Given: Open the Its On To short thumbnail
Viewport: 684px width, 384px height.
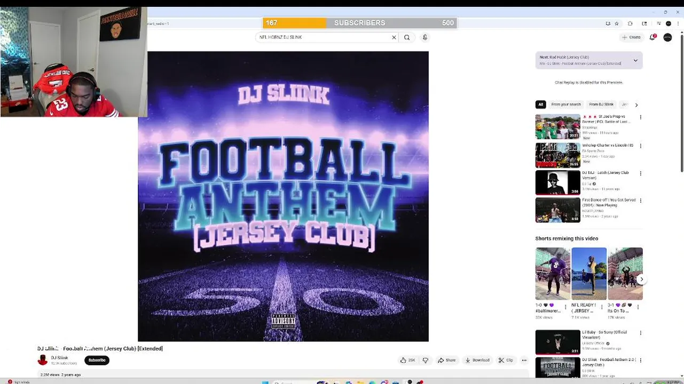Looking at the screenshot, I should click(x=625, y=274).
